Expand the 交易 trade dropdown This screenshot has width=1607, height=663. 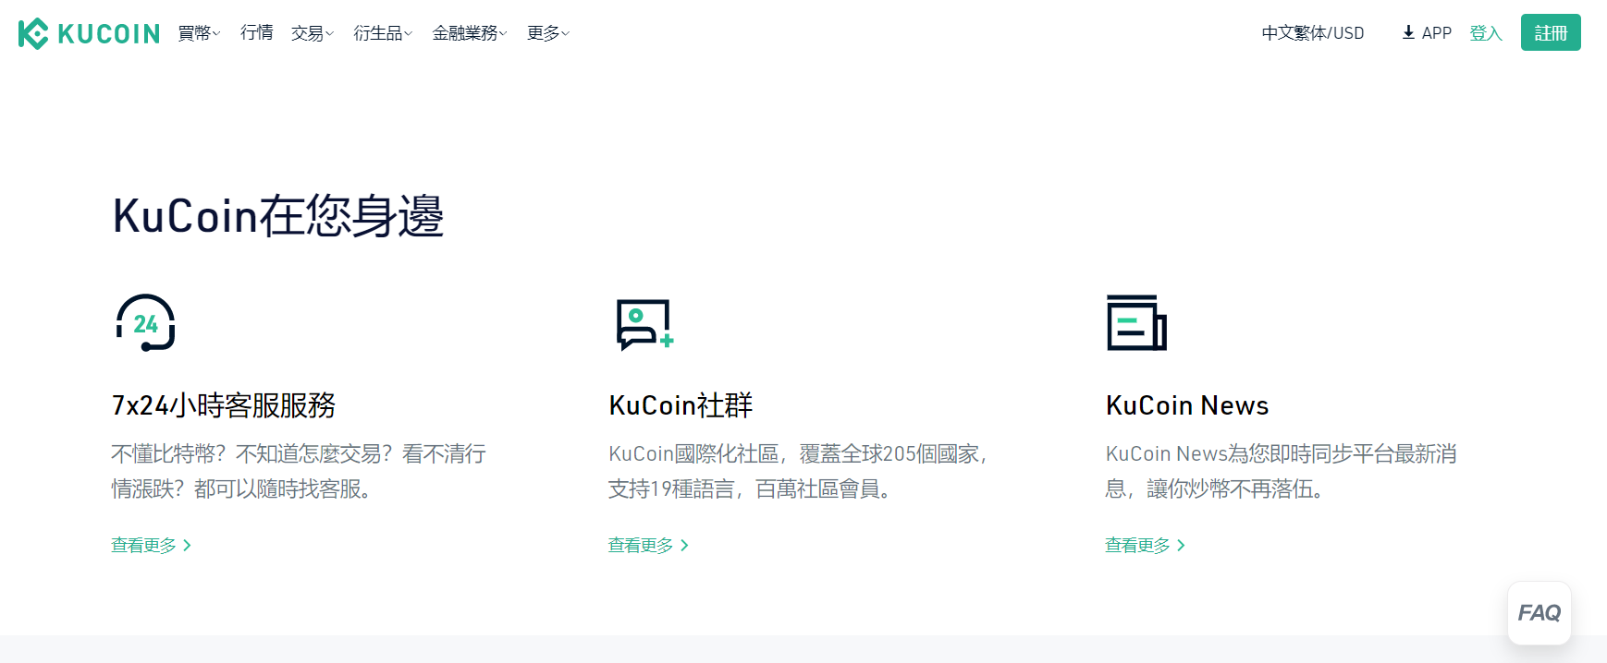313,33
